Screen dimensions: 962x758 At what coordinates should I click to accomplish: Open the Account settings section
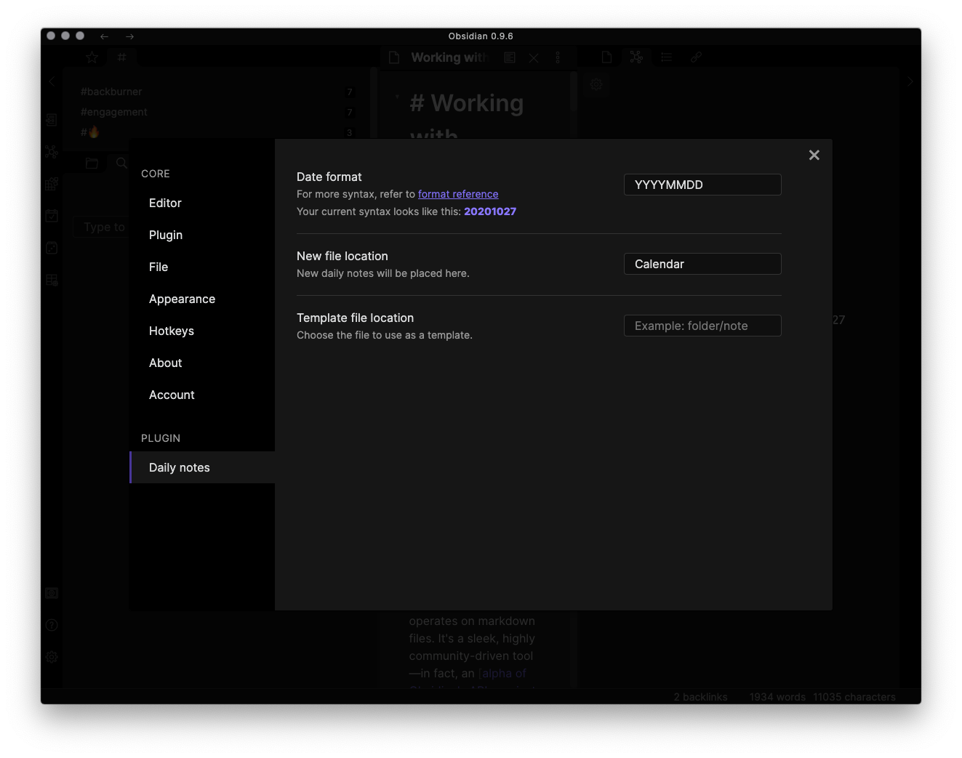202,395
